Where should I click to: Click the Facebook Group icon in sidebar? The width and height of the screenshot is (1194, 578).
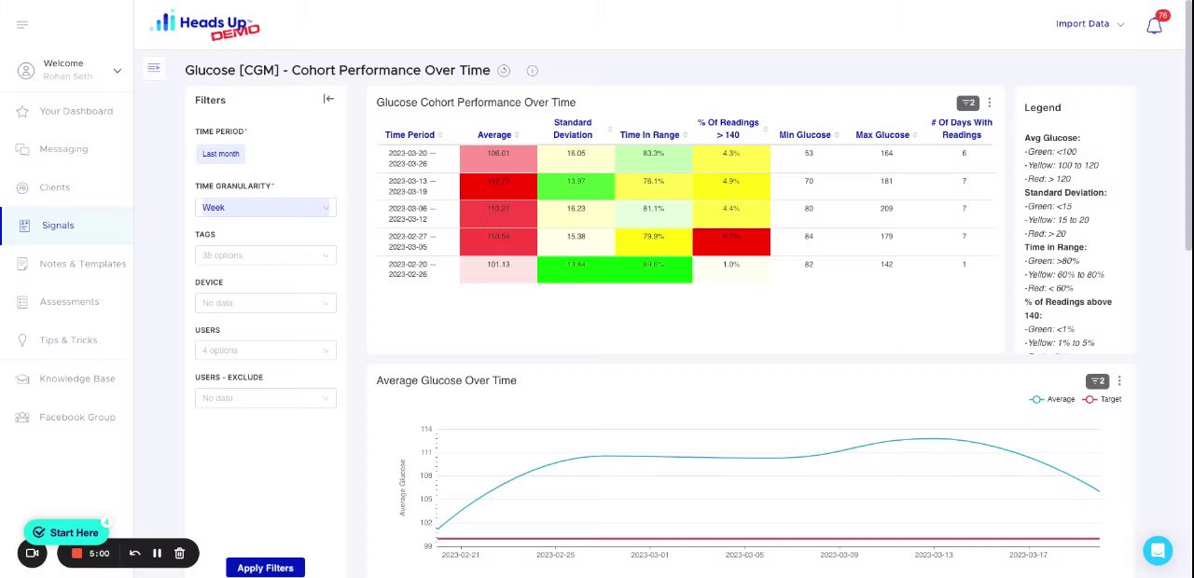(x=22, y=417)
